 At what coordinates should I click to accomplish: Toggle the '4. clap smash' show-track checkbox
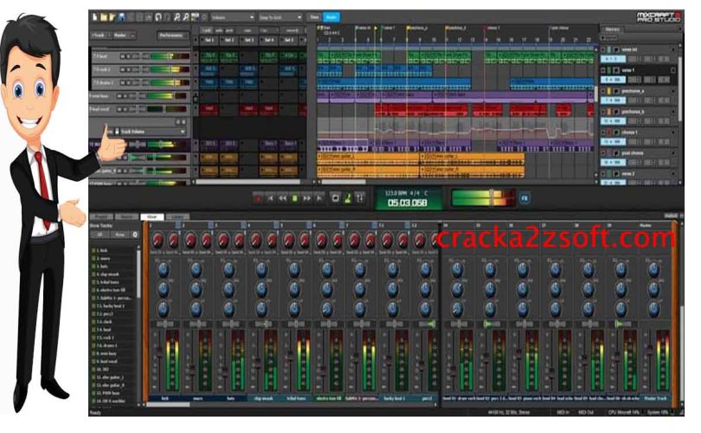tap(93, 275)
